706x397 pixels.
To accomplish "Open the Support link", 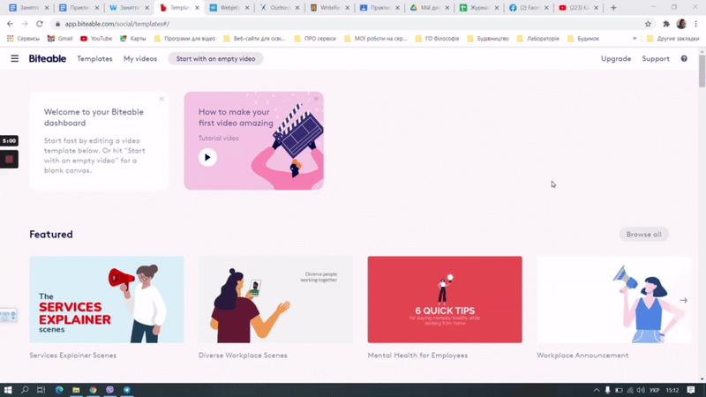I will coord(656,59).
